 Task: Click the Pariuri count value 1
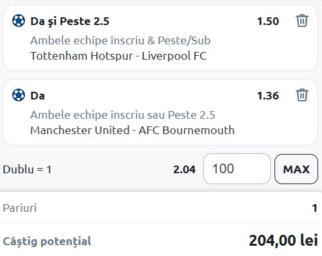tap(314, 208)
